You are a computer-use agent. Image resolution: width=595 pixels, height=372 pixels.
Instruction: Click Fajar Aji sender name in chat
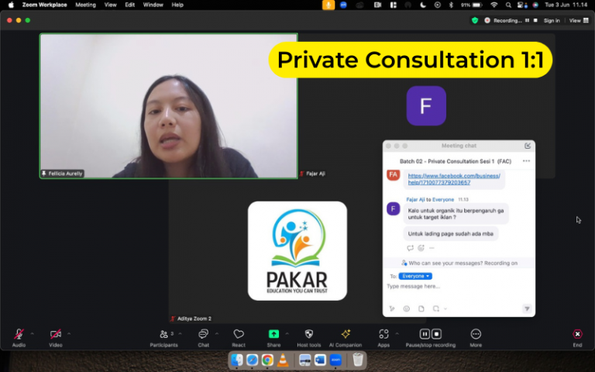click(x=415, y=199)
